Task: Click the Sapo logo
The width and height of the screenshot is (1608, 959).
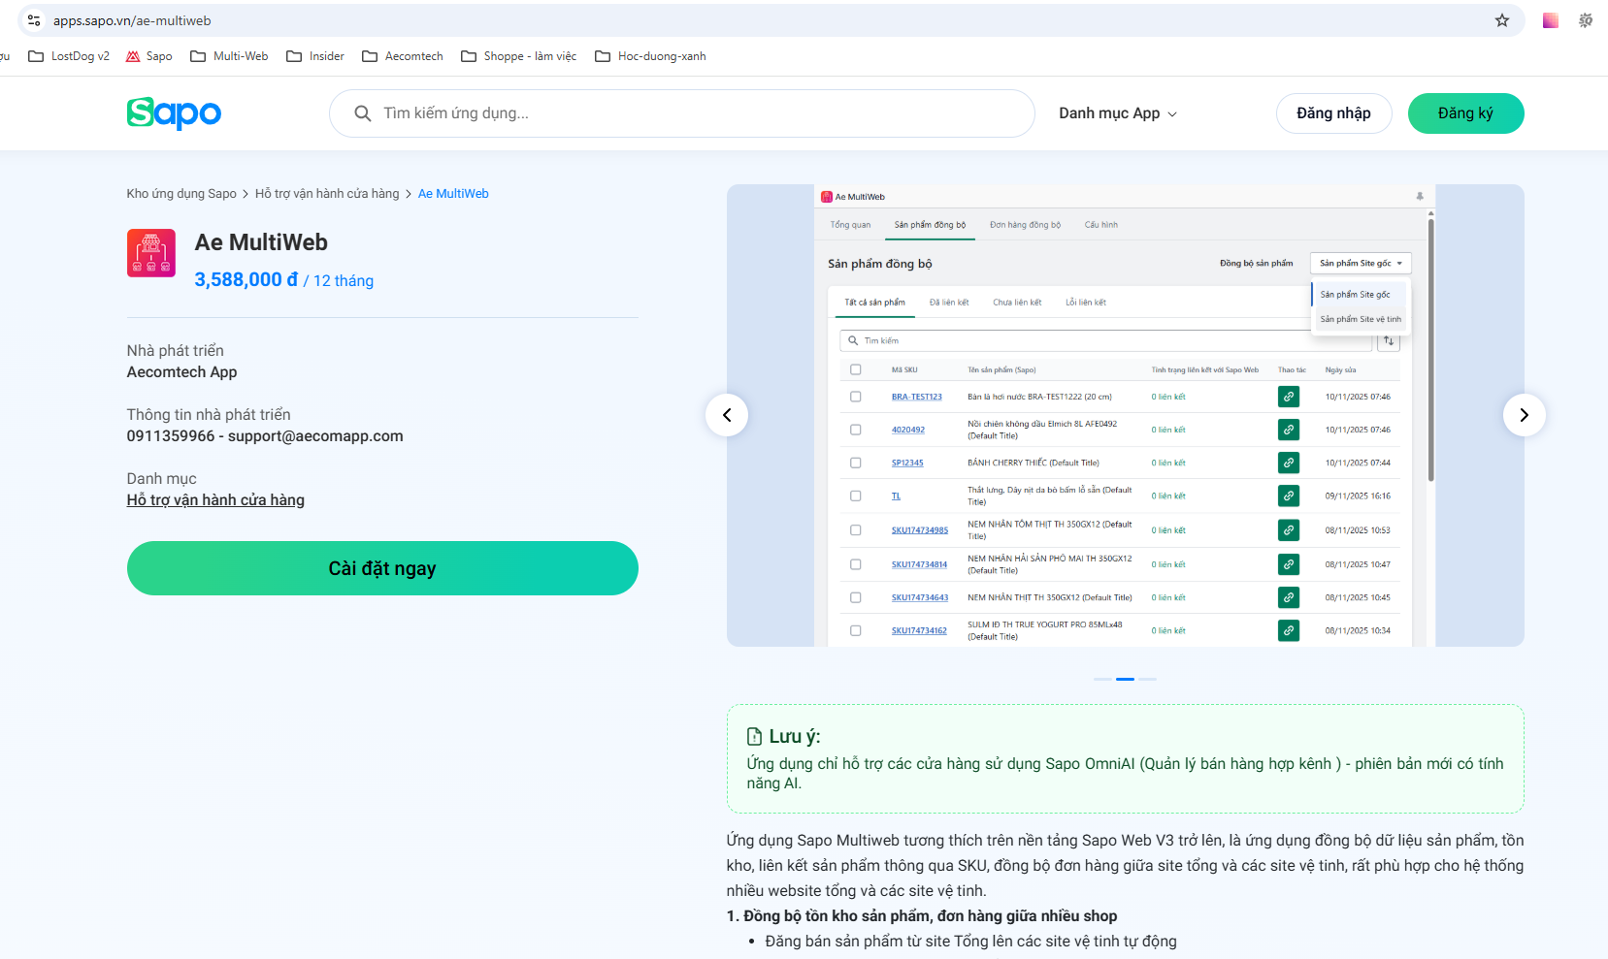Action: point(174,113)
